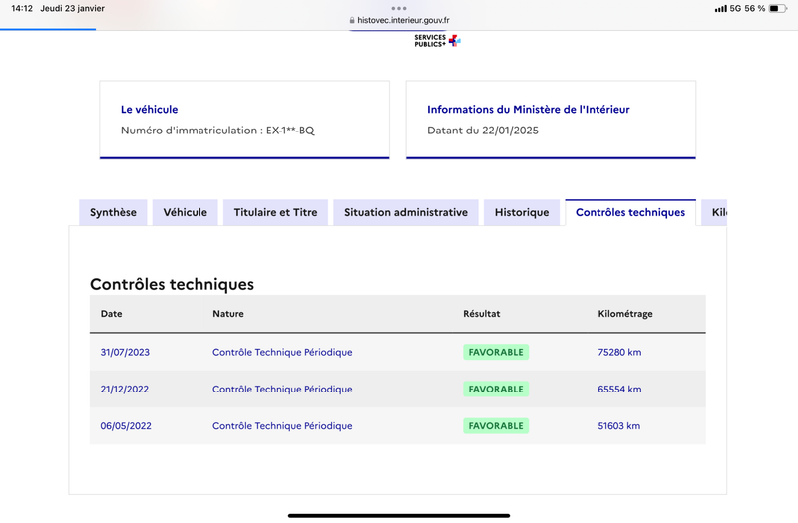
Task: Select the 06/05/2022 date cell
Action: tap(126, 426)
